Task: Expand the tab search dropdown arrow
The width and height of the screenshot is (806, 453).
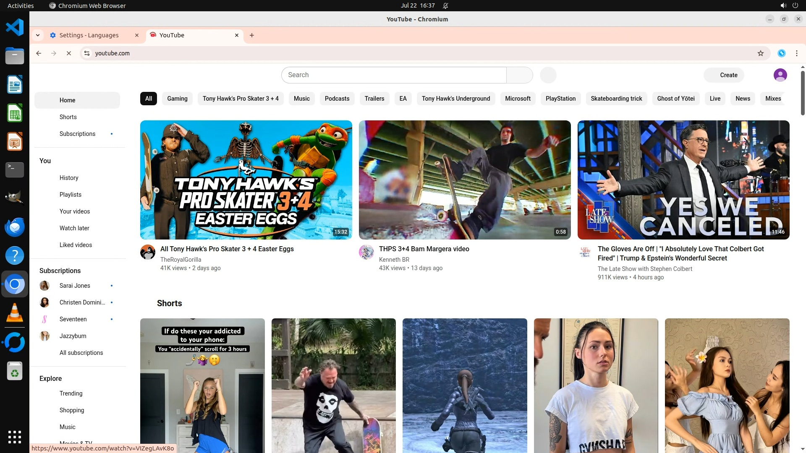Action: click(38, 35)
